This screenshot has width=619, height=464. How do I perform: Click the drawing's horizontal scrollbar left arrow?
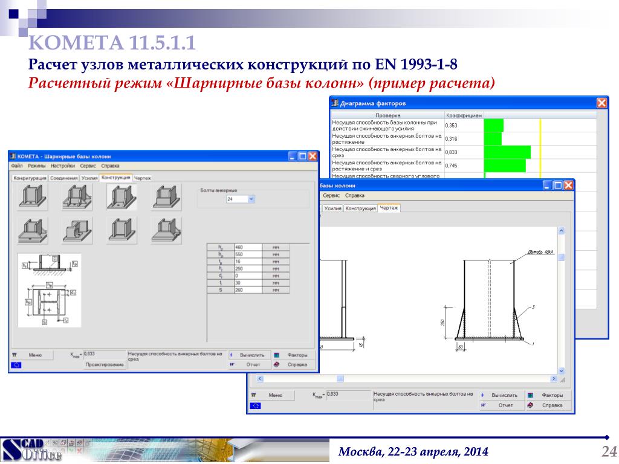tap(260, 379)
